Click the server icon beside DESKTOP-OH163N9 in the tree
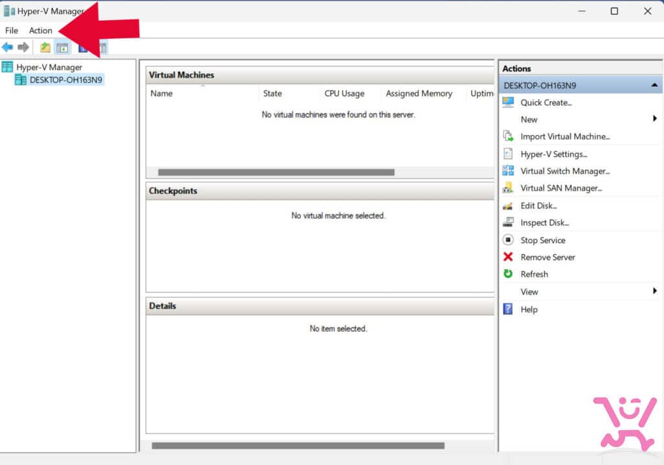The image size is (664, 465). click(20, 80)
